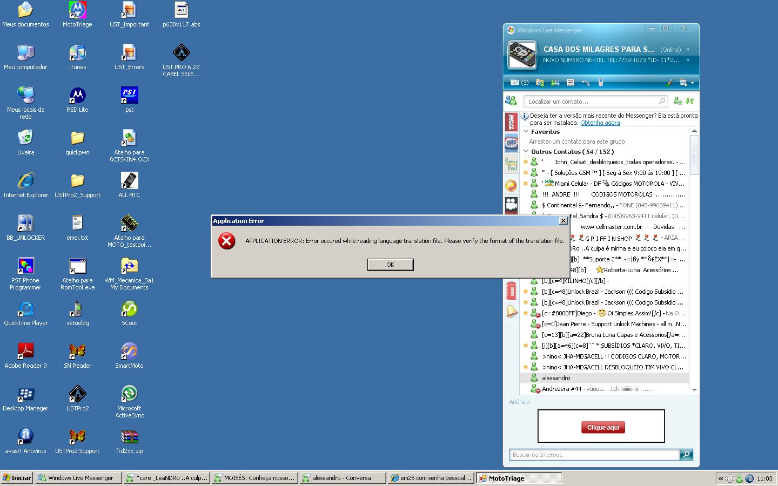Click the Localizar um contato search field
Viewport: 778px width, 486px height.
click(592, 101)
